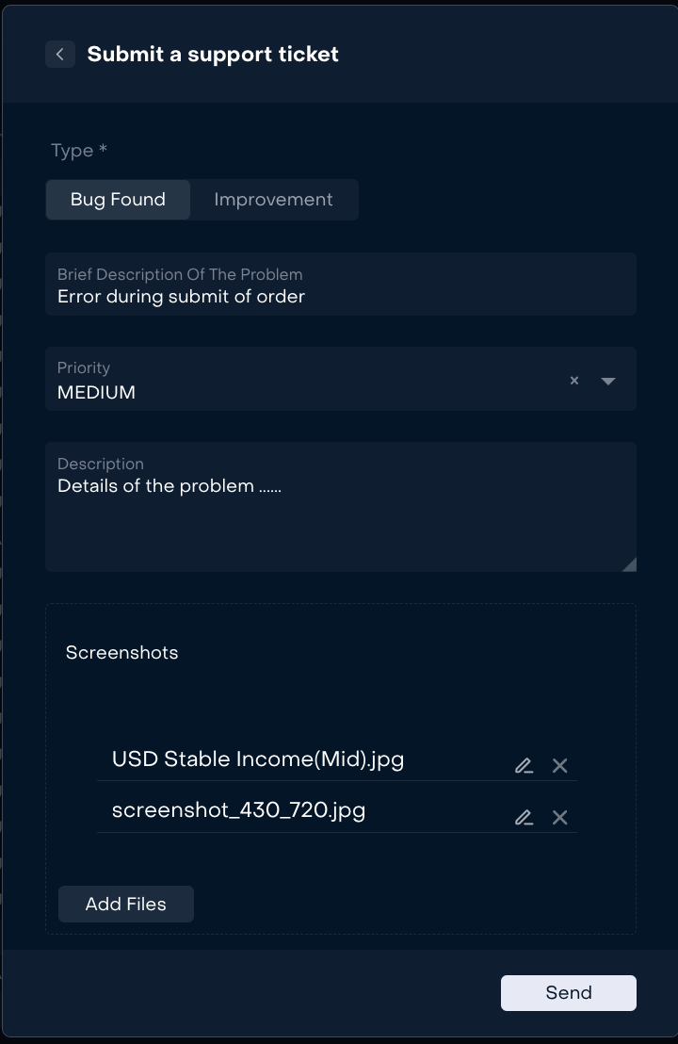Switch to the Improvement type
The height and width of the screenshot is (1044, 678).
click(273, 199)
